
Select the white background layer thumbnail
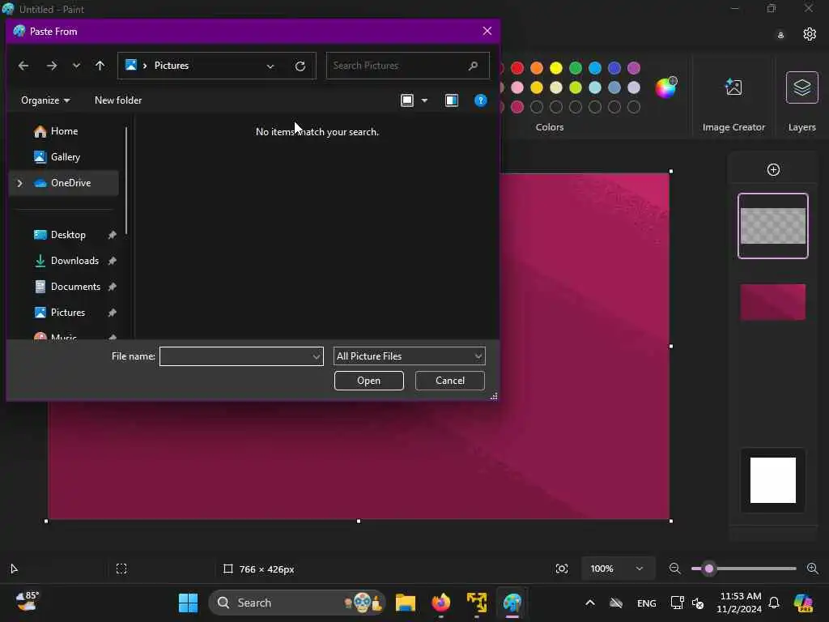(x=773, y=480)
